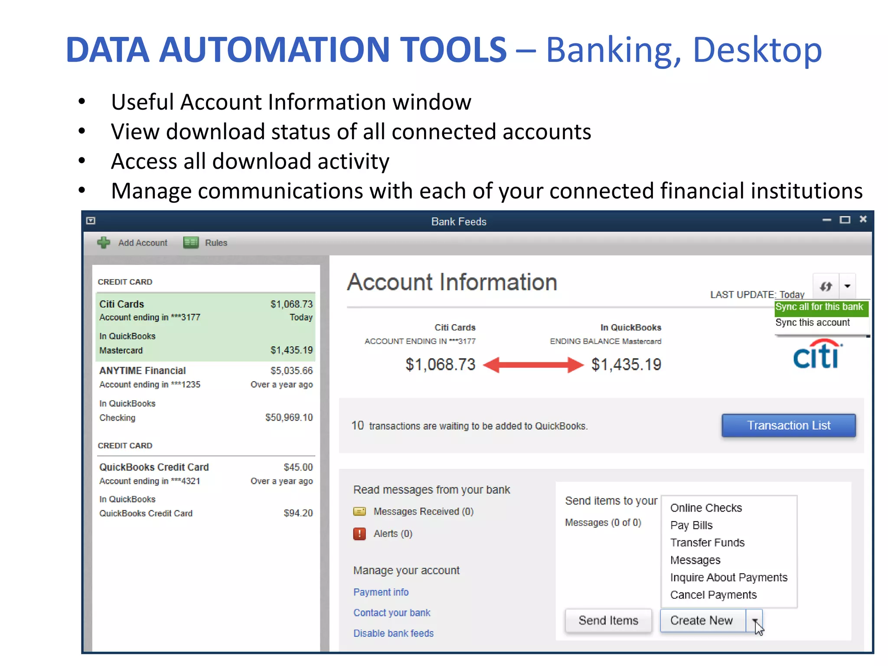Viewport: 888px width, 666px height.
Task: Click the $1,435.19 QuickBooks ending balance
Action: point(626,364)
